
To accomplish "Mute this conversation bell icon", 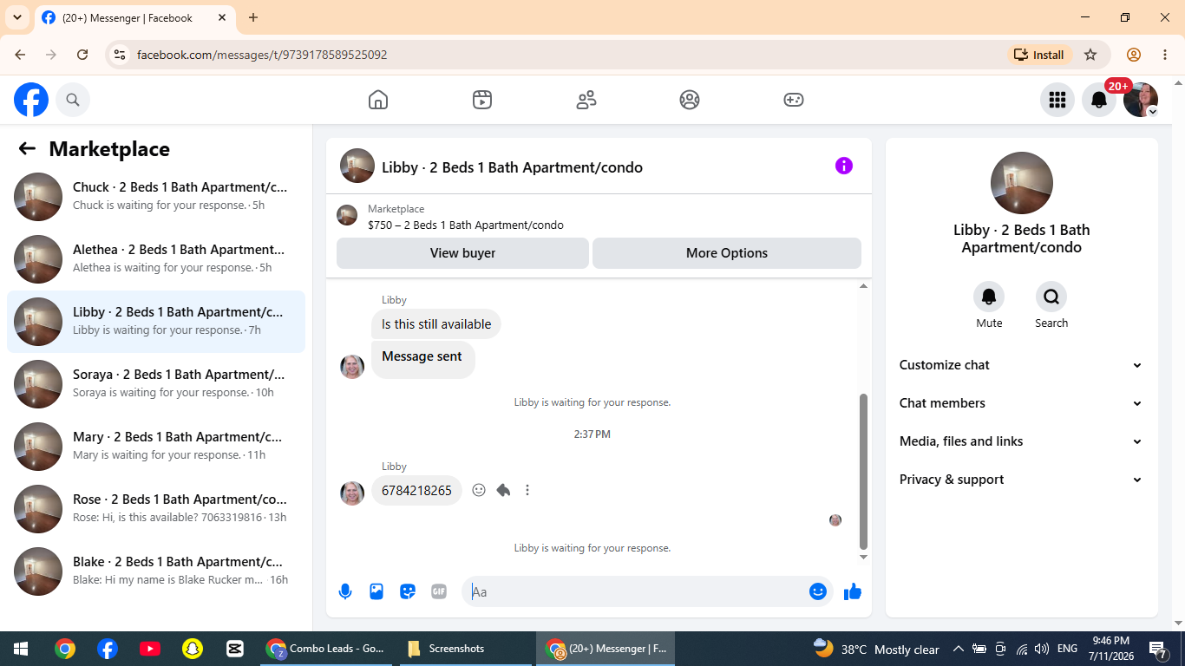I will (989, 297).
